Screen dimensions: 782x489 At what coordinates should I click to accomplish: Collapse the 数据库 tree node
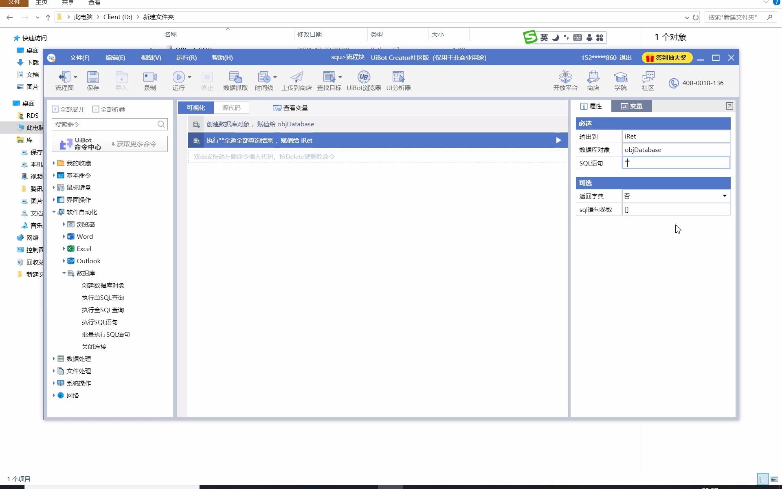click(x=64, y=273)
